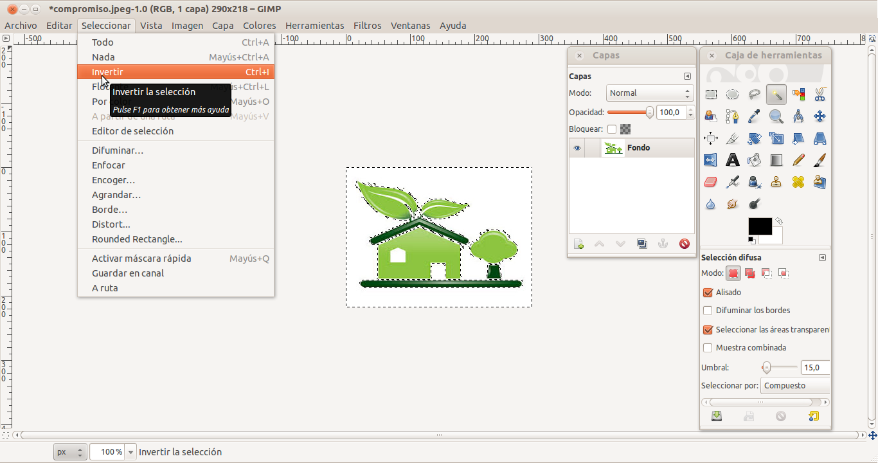The height and width of the screenshot is (463, 878).
Task: Duplicate the layer button in Capas
Action: pos(641,244)
